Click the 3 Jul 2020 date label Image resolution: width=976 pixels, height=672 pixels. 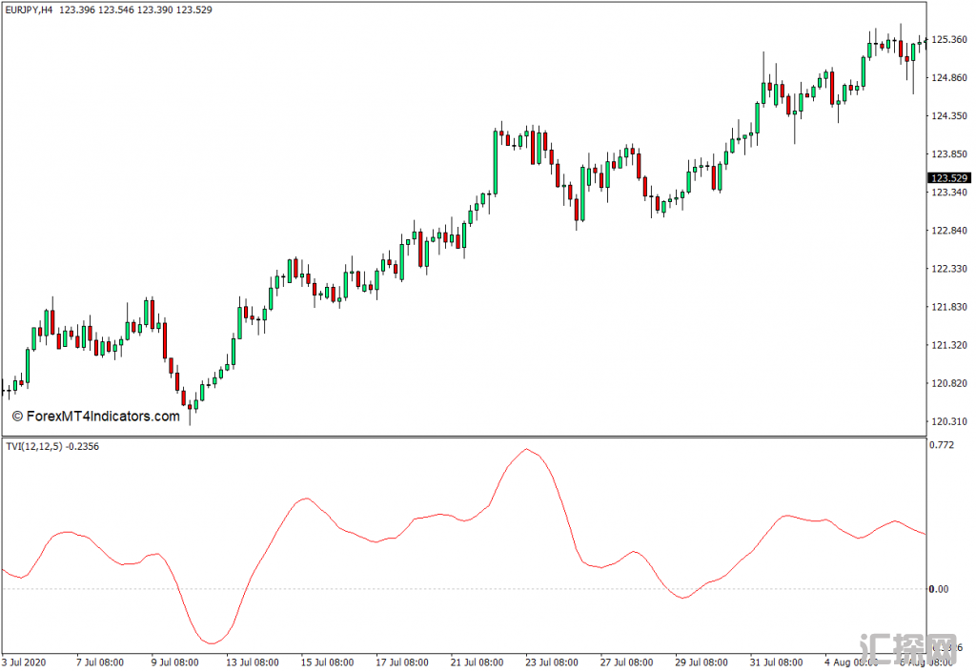(x=25, y=662)
